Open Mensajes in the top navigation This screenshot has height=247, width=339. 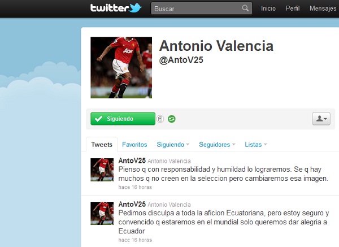point(323,8)
